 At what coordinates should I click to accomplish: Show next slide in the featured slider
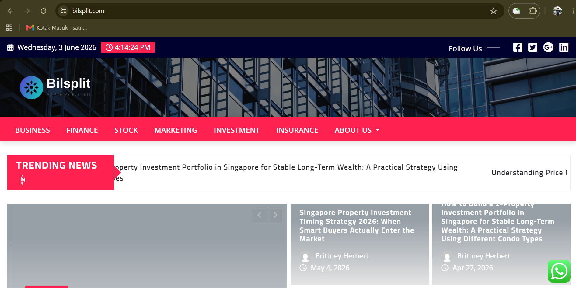pyautogui.click(x=275, y=215)
